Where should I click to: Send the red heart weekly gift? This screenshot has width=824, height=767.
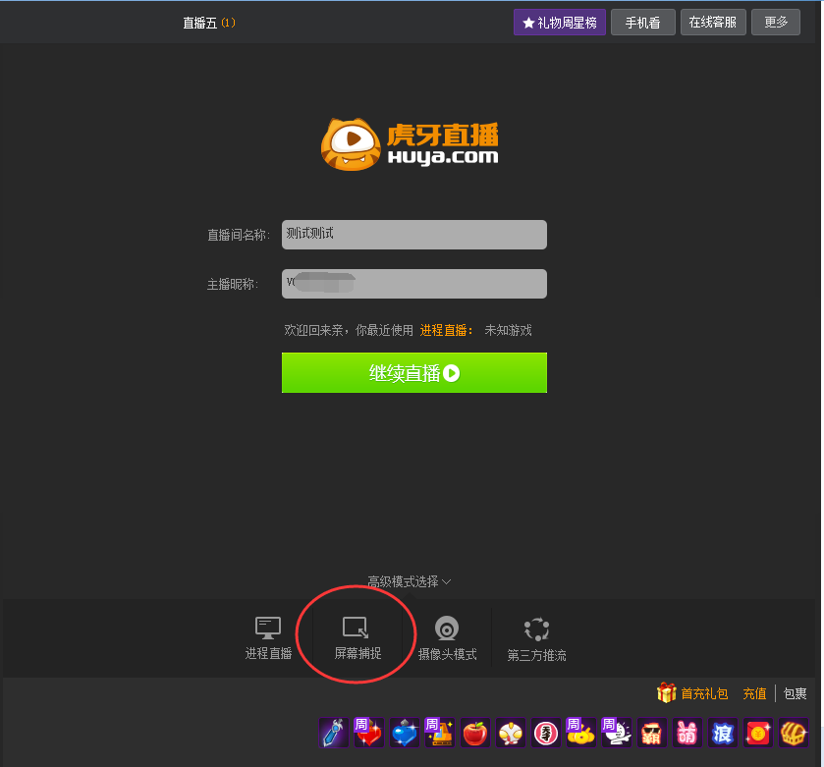point(369,733)
